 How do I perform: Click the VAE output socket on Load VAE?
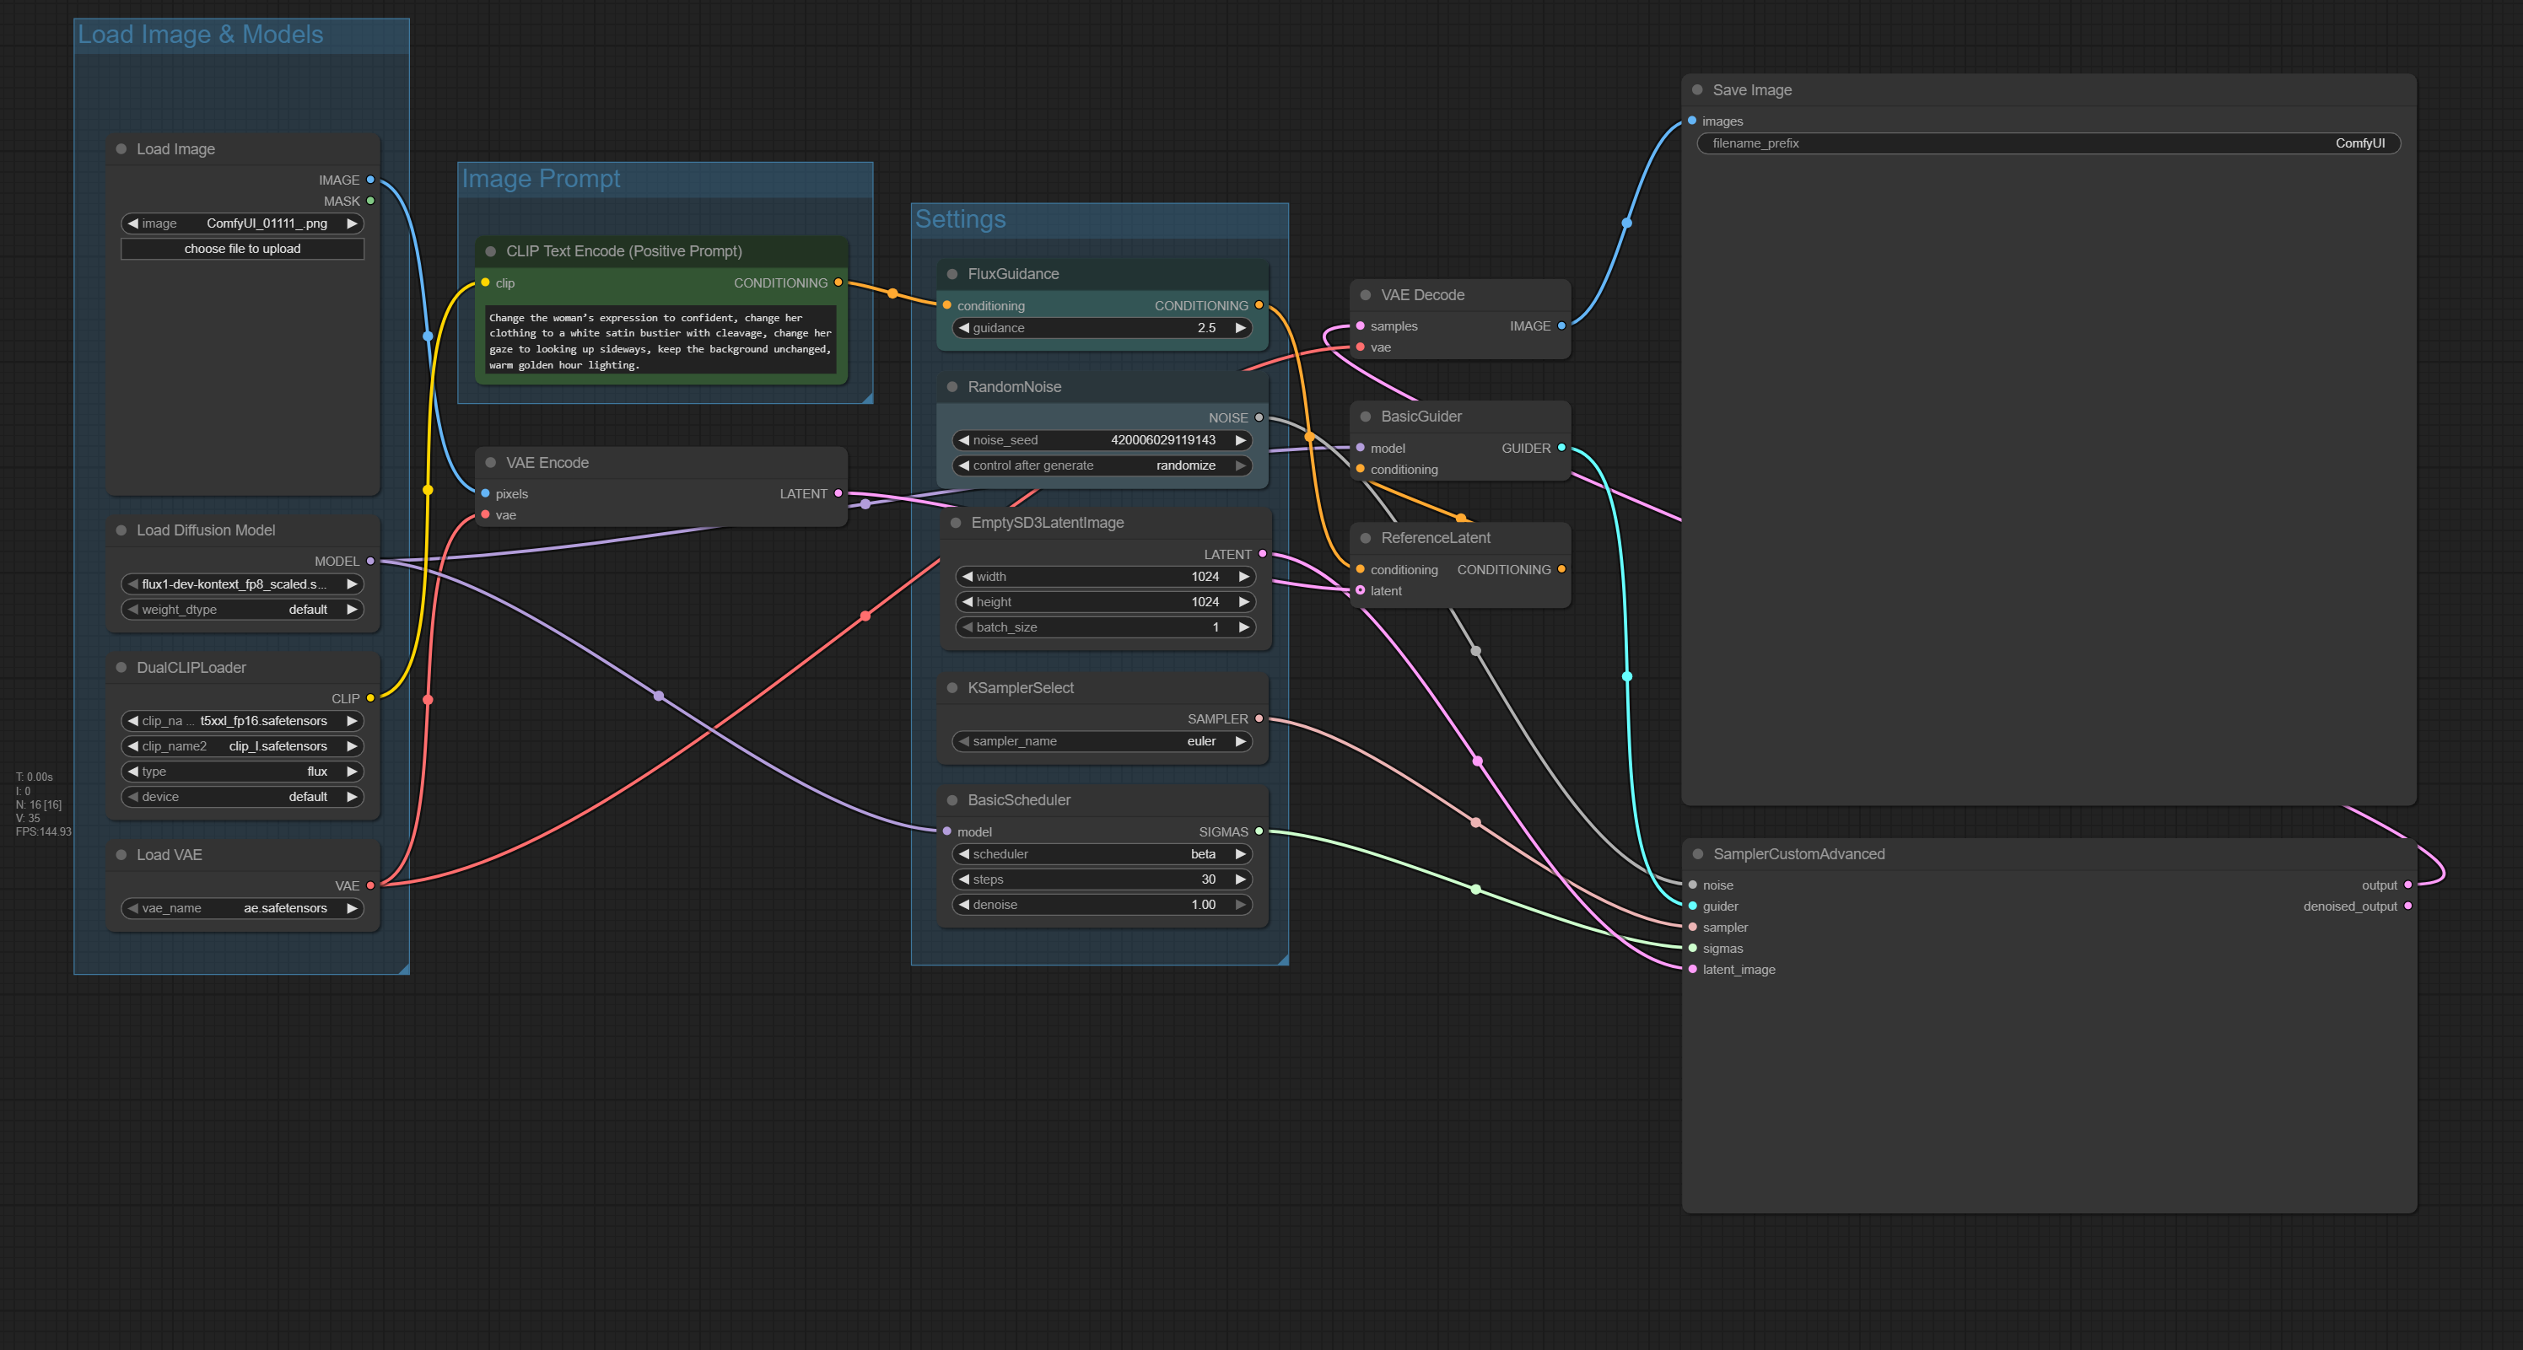point(370,885)
